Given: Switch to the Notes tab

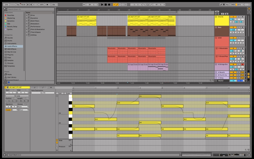Looking at the screenshot, I should 35,87.
